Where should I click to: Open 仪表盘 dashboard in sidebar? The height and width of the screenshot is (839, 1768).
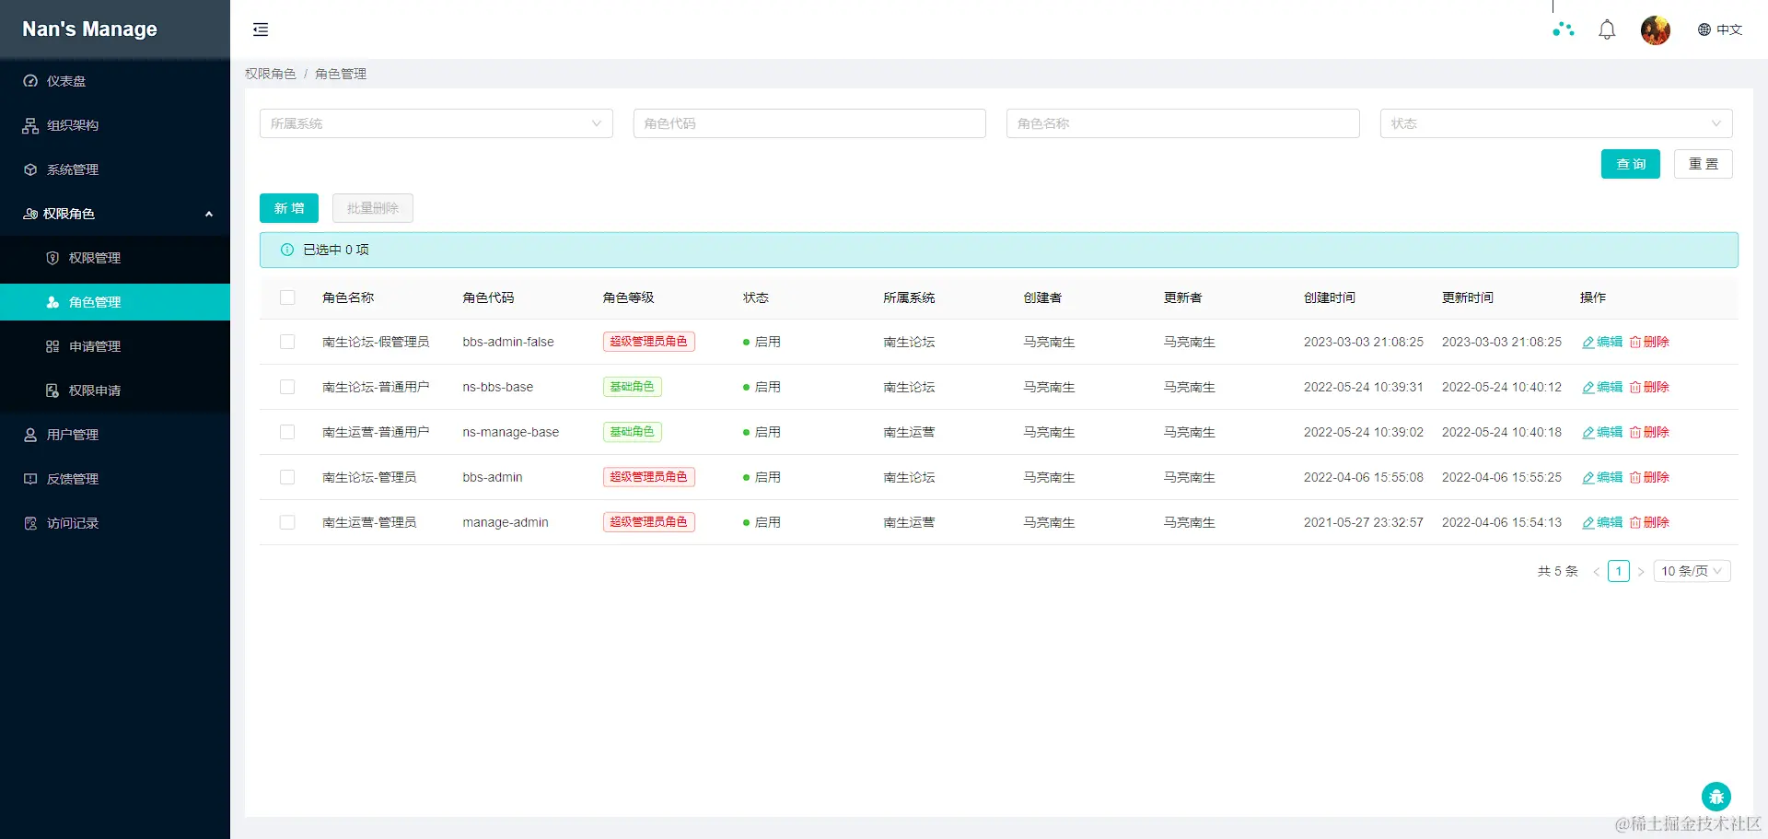coord(115,81)
